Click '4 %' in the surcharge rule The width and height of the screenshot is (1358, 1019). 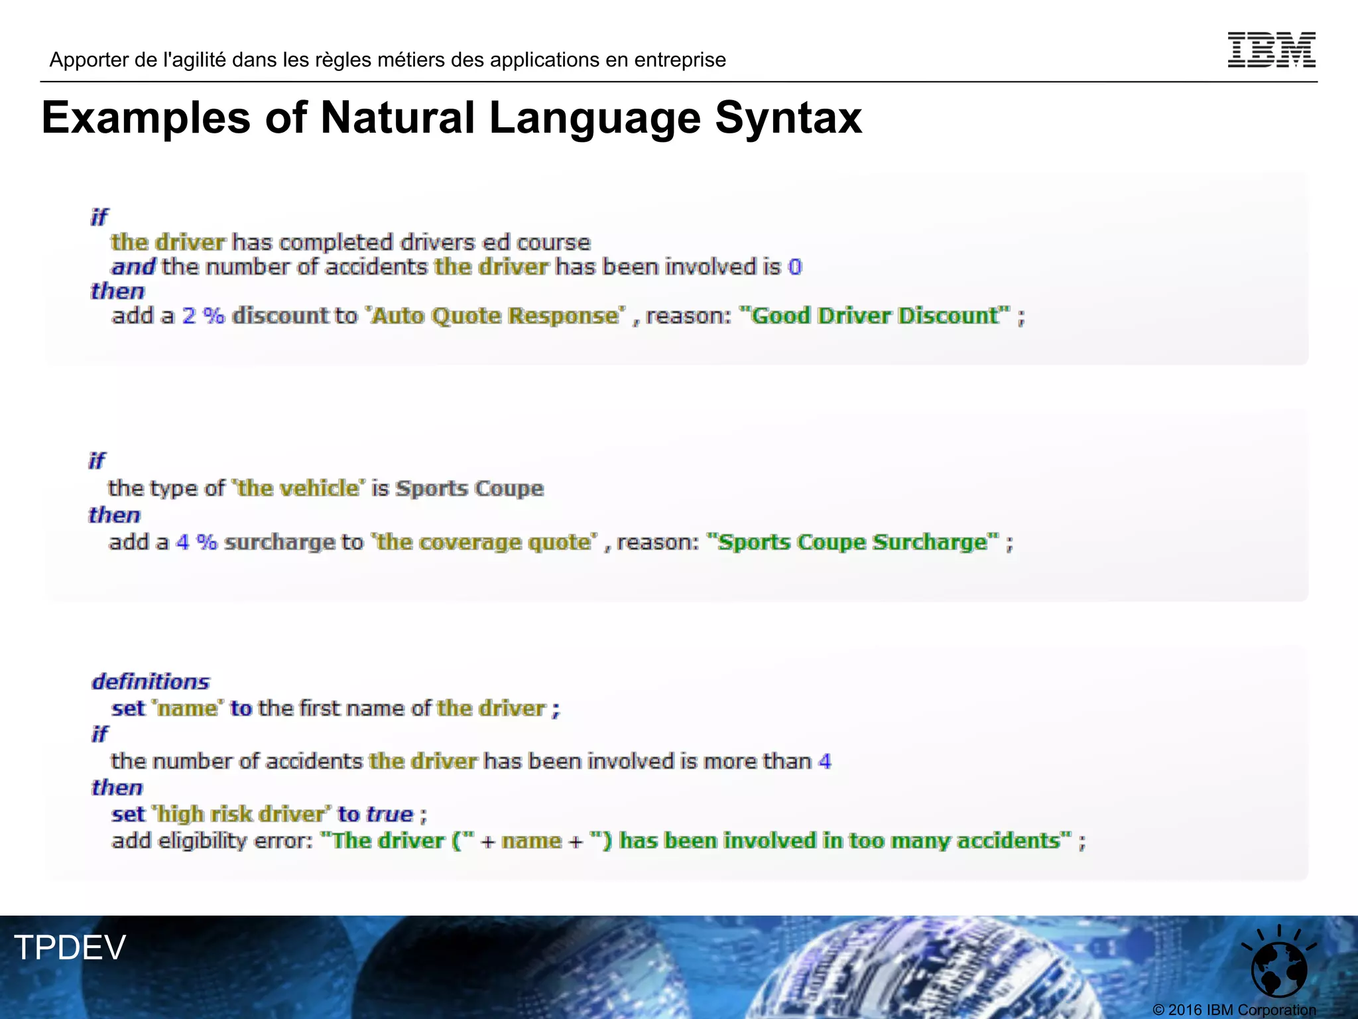(197, 543)
